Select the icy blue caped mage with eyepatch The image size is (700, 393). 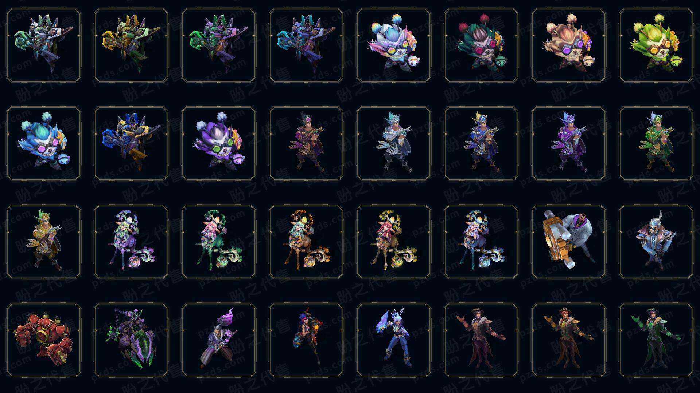656,242
